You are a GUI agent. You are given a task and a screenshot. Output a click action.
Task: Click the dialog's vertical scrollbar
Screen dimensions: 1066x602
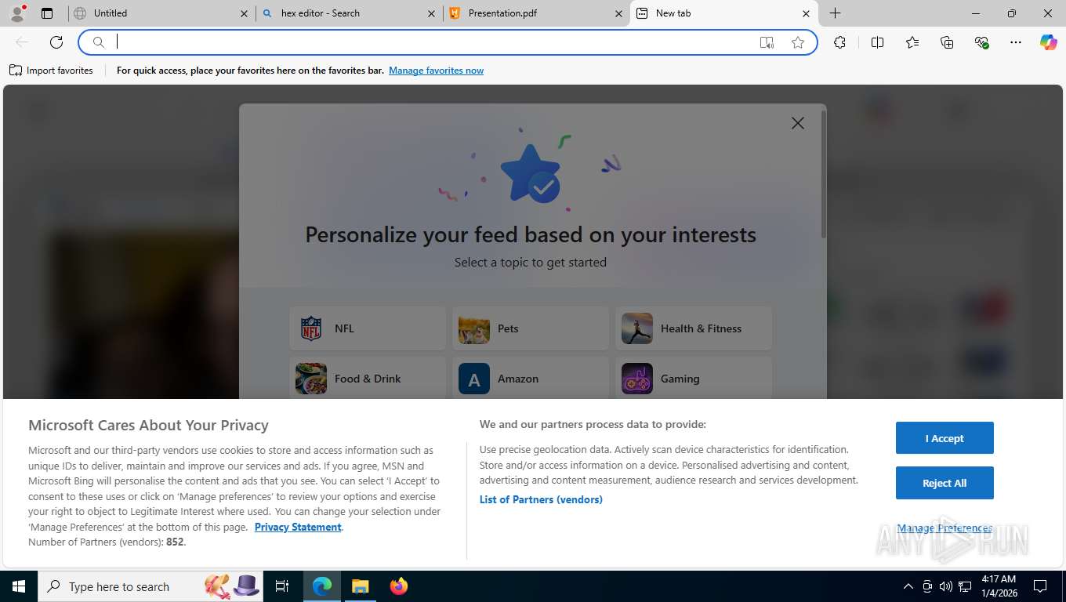pyautogui.click(x=823, y=174)
